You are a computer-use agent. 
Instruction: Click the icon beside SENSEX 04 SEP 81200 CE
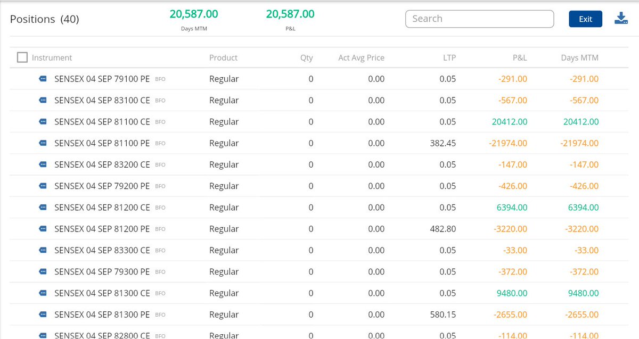coord(43,208)
